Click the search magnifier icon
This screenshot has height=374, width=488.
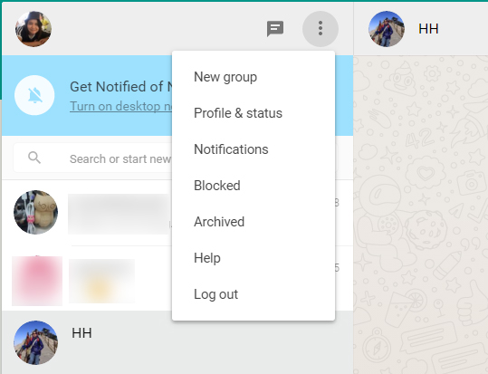click(34, 158)
